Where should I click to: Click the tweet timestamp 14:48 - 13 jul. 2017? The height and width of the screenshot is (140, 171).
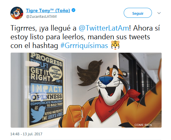pos(26,134)
